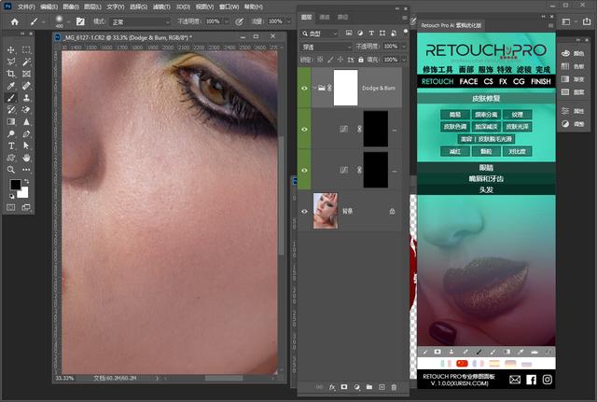Open the flow 100% dropdown arrow
The width and height of the screenshot is (597, 402).
coord(288,21)
